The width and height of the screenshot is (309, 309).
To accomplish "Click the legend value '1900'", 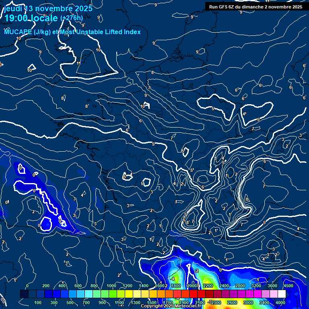I will coord(183,303).
